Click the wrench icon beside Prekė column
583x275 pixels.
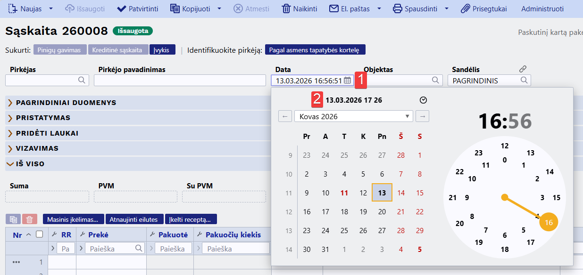click(x=82, y=235)
